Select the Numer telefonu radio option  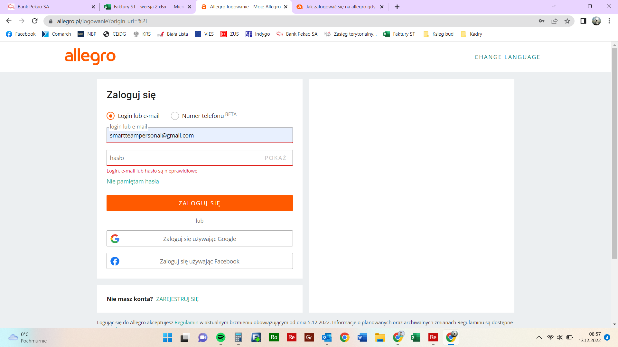pyautogui.click(x=175, y=116)
